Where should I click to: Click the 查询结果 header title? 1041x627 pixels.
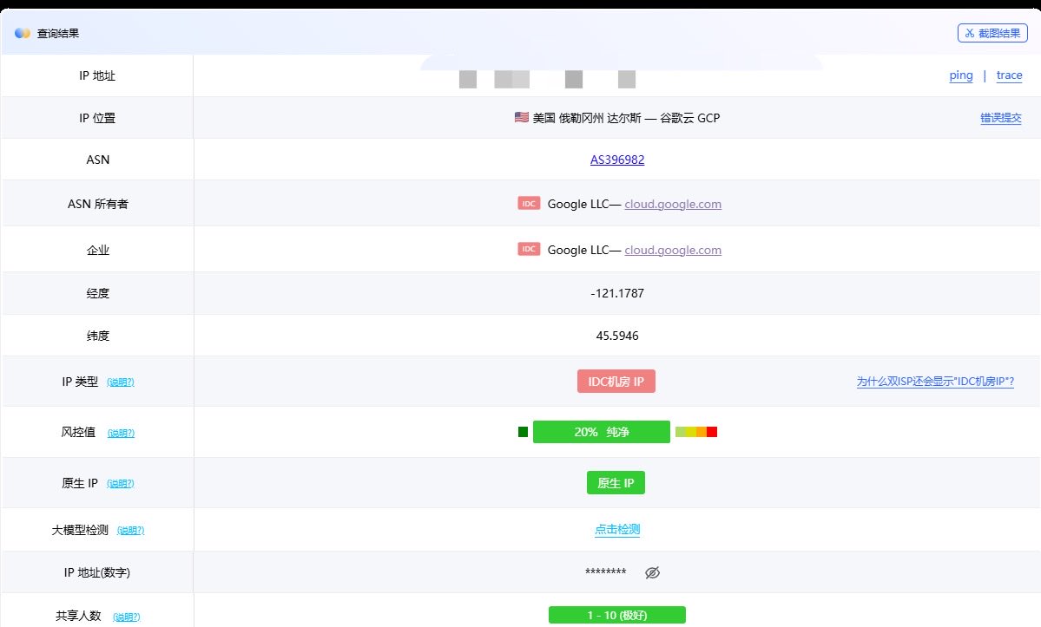point(58,33)
